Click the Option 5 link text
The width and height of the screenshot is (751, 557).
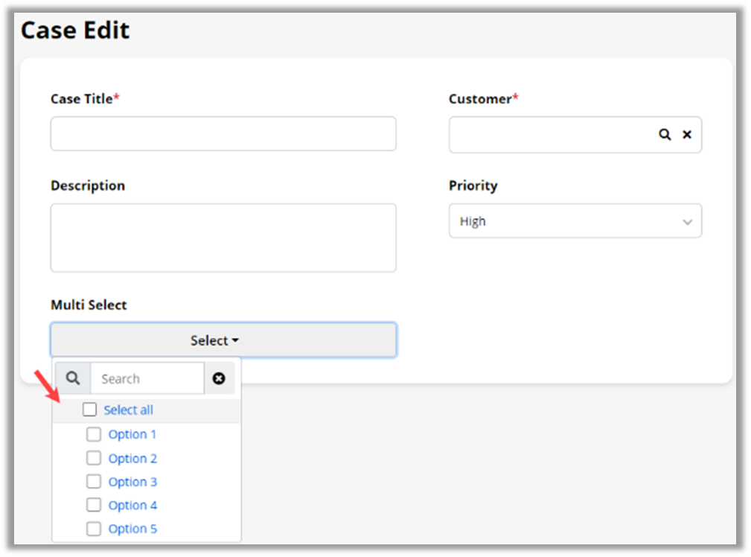tap(132, 529)
